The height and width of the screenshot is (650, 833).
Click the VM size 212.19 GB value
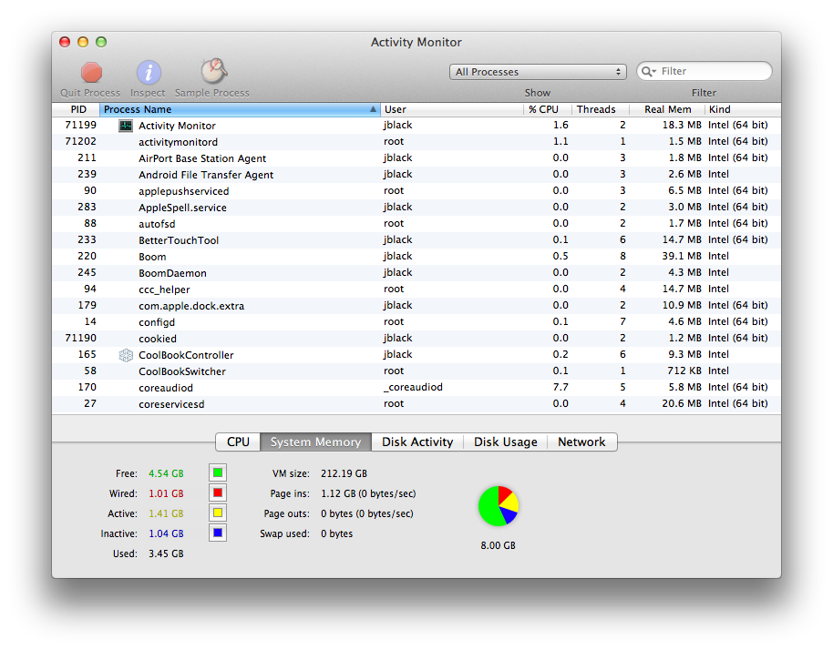point(344,473)
